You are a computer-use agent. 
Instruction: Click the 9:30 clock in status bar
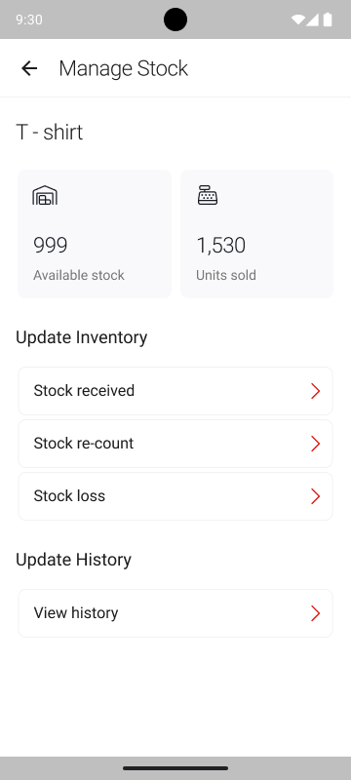coord(29,19)
